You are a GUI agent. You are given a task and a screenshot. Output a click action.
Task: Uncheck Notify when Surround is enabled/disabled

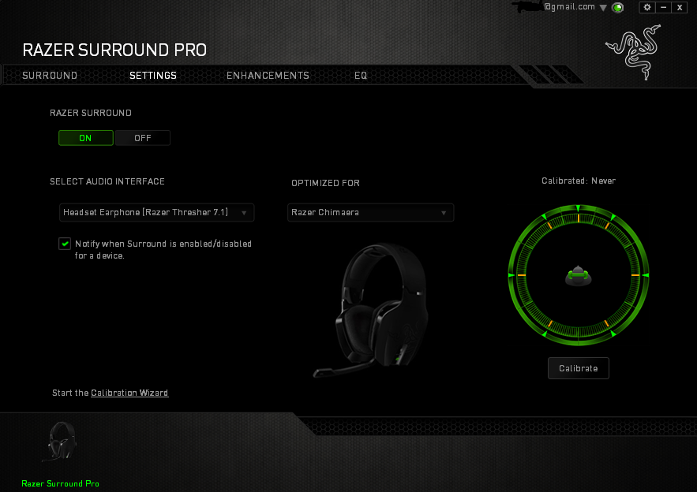click(x=65, y=244)
